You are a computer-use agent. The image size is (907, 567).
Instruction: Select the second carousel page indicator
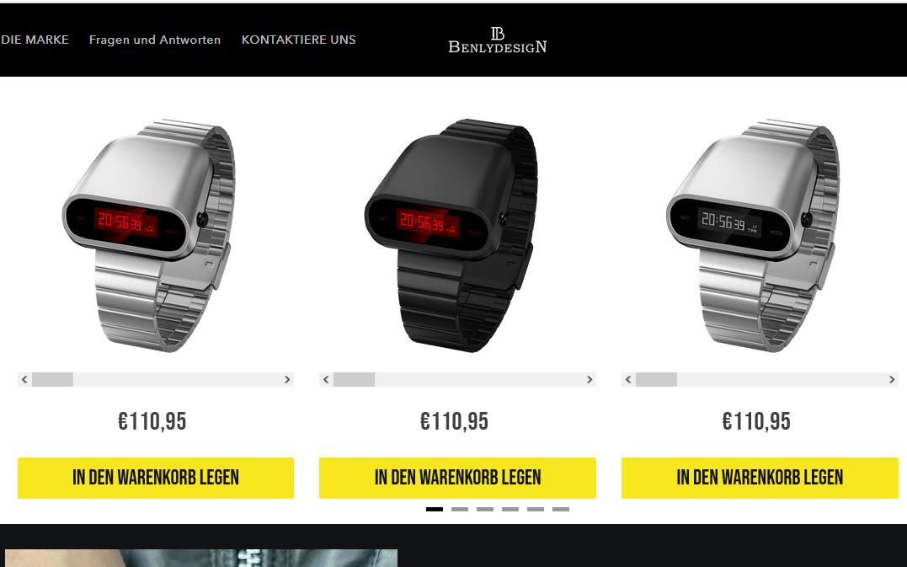tap(460, 509)
